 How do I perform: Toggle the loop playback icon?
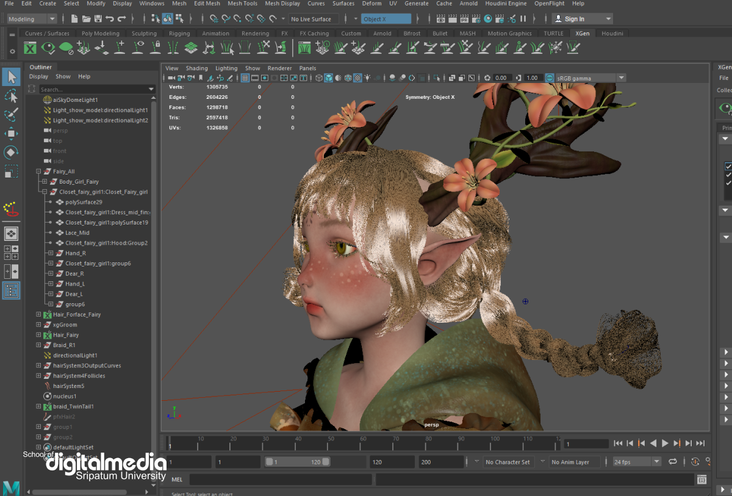click(673, 462)
